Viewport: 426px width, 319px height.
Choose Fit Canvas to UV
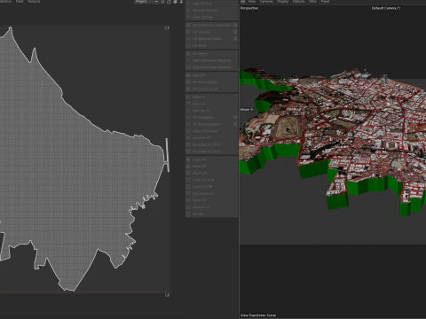(x=211, y=89)
